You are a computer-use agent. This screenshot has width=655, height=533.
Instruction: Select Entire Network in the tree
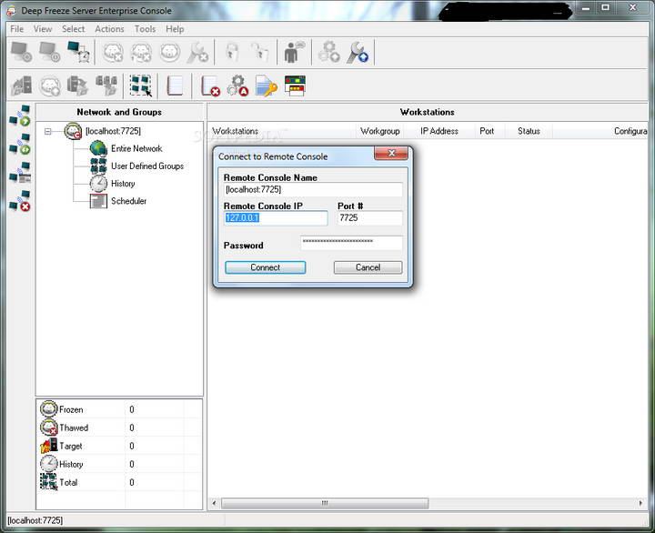tap(136, 148)
